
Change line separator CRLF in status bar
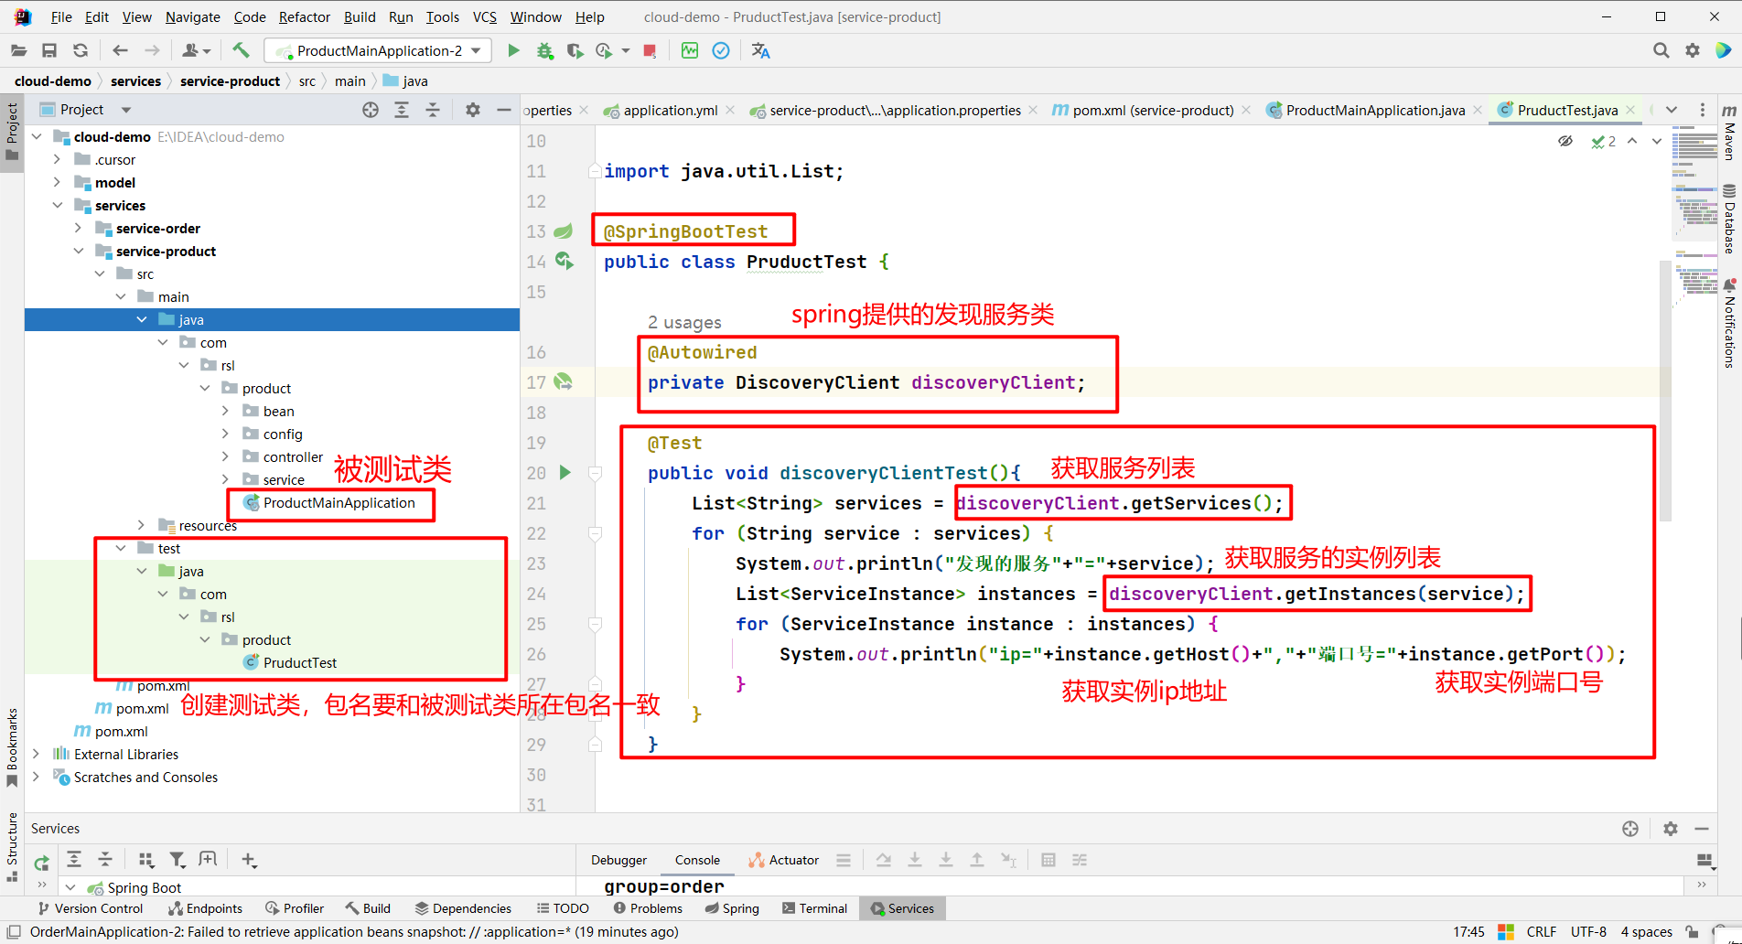tap(1542, 932)
